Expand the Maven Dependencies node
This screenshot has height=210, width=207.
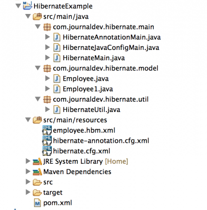[x=28, y=171]
